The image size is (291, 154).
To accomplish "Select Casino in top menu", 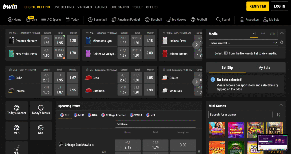I will click(x=101, y=7).
